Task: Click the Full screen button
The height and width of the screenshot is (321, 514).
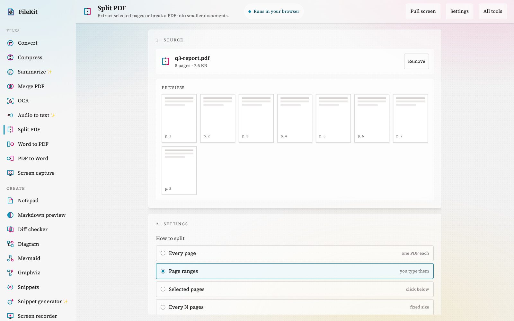Action: coord(423,12)
